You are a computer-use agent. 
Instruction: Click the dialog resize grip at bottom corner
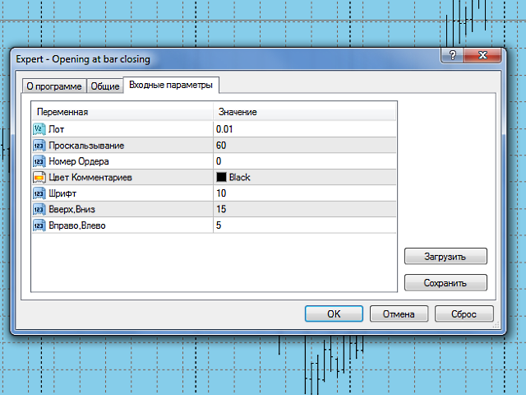pos(496,325)
